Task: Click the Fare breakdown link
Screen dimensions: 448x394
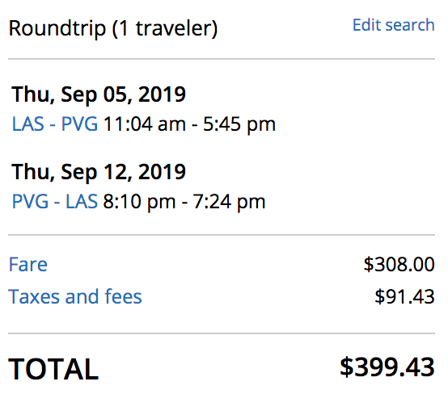Action: pos(28,264)
